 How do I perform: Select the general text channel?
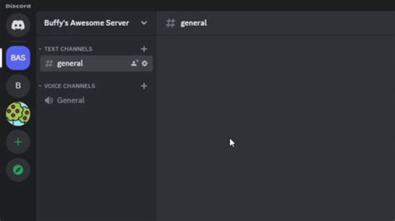[x=96, y=63]
